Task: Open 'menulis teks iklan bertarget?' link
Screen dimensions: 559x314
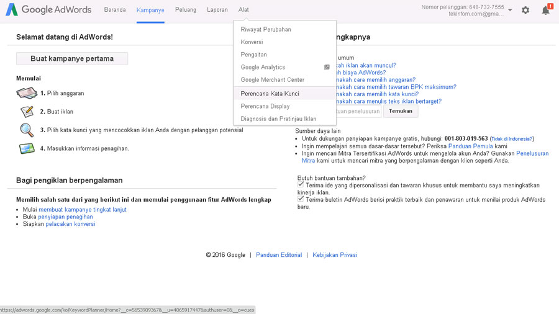Action: 389,101
